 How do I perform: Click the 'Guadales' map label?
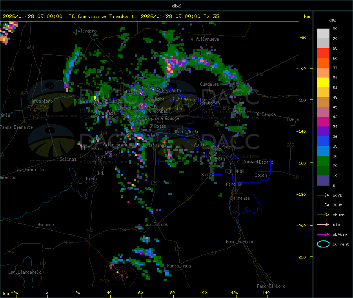[209, 84]
